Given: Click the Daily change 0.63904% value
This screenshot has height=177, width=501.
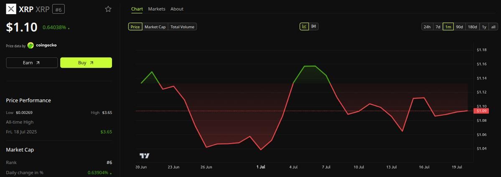Looking at the screenshot, I should [x=98, y=172].
